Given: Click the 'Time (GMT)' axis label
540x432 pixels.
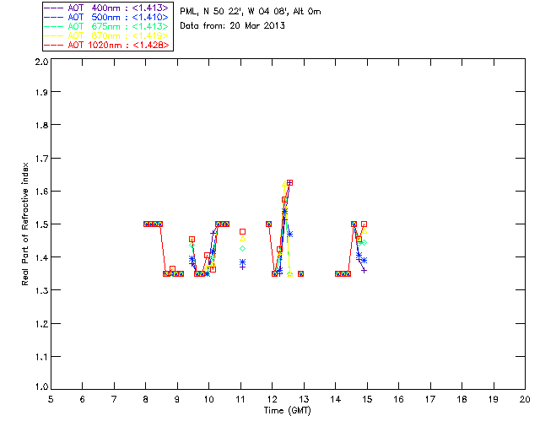Looking at the screenshot, I should coord(288,411).
